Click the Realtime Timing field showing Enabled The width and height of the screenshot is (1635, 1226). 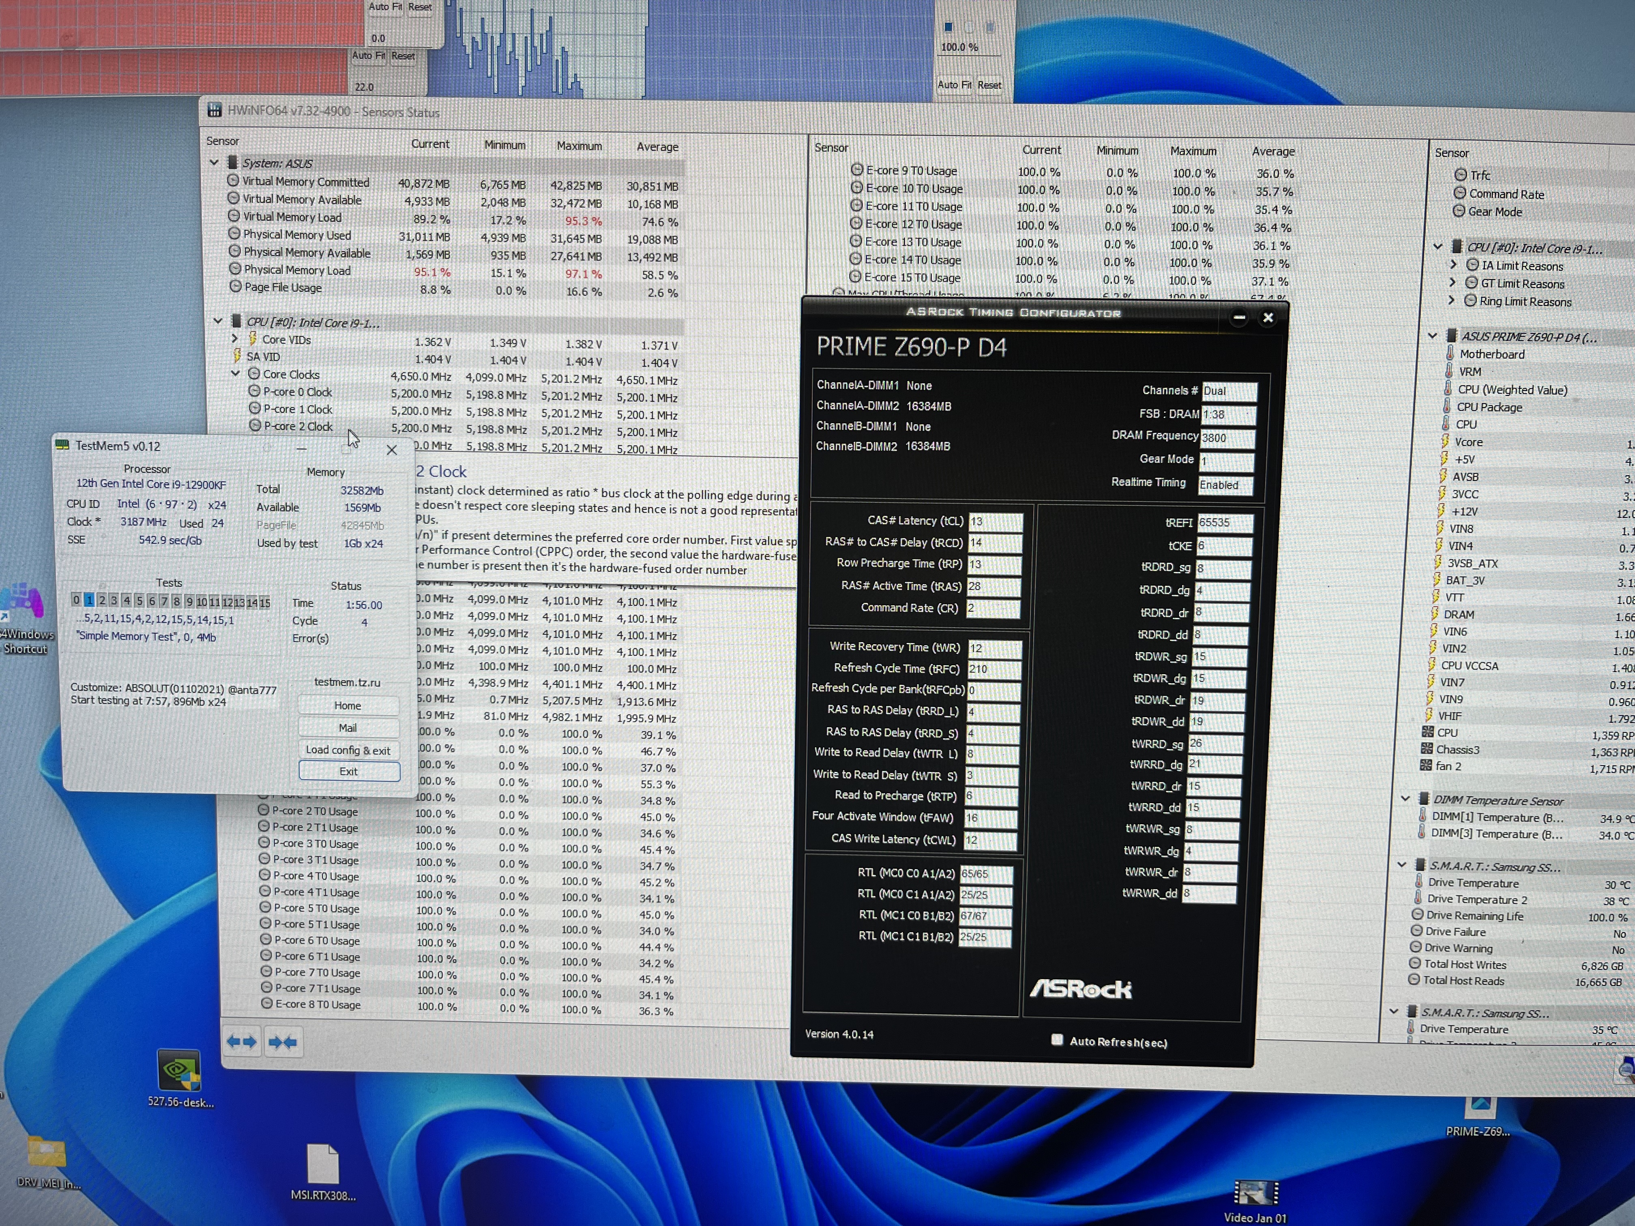(1225, 485)
